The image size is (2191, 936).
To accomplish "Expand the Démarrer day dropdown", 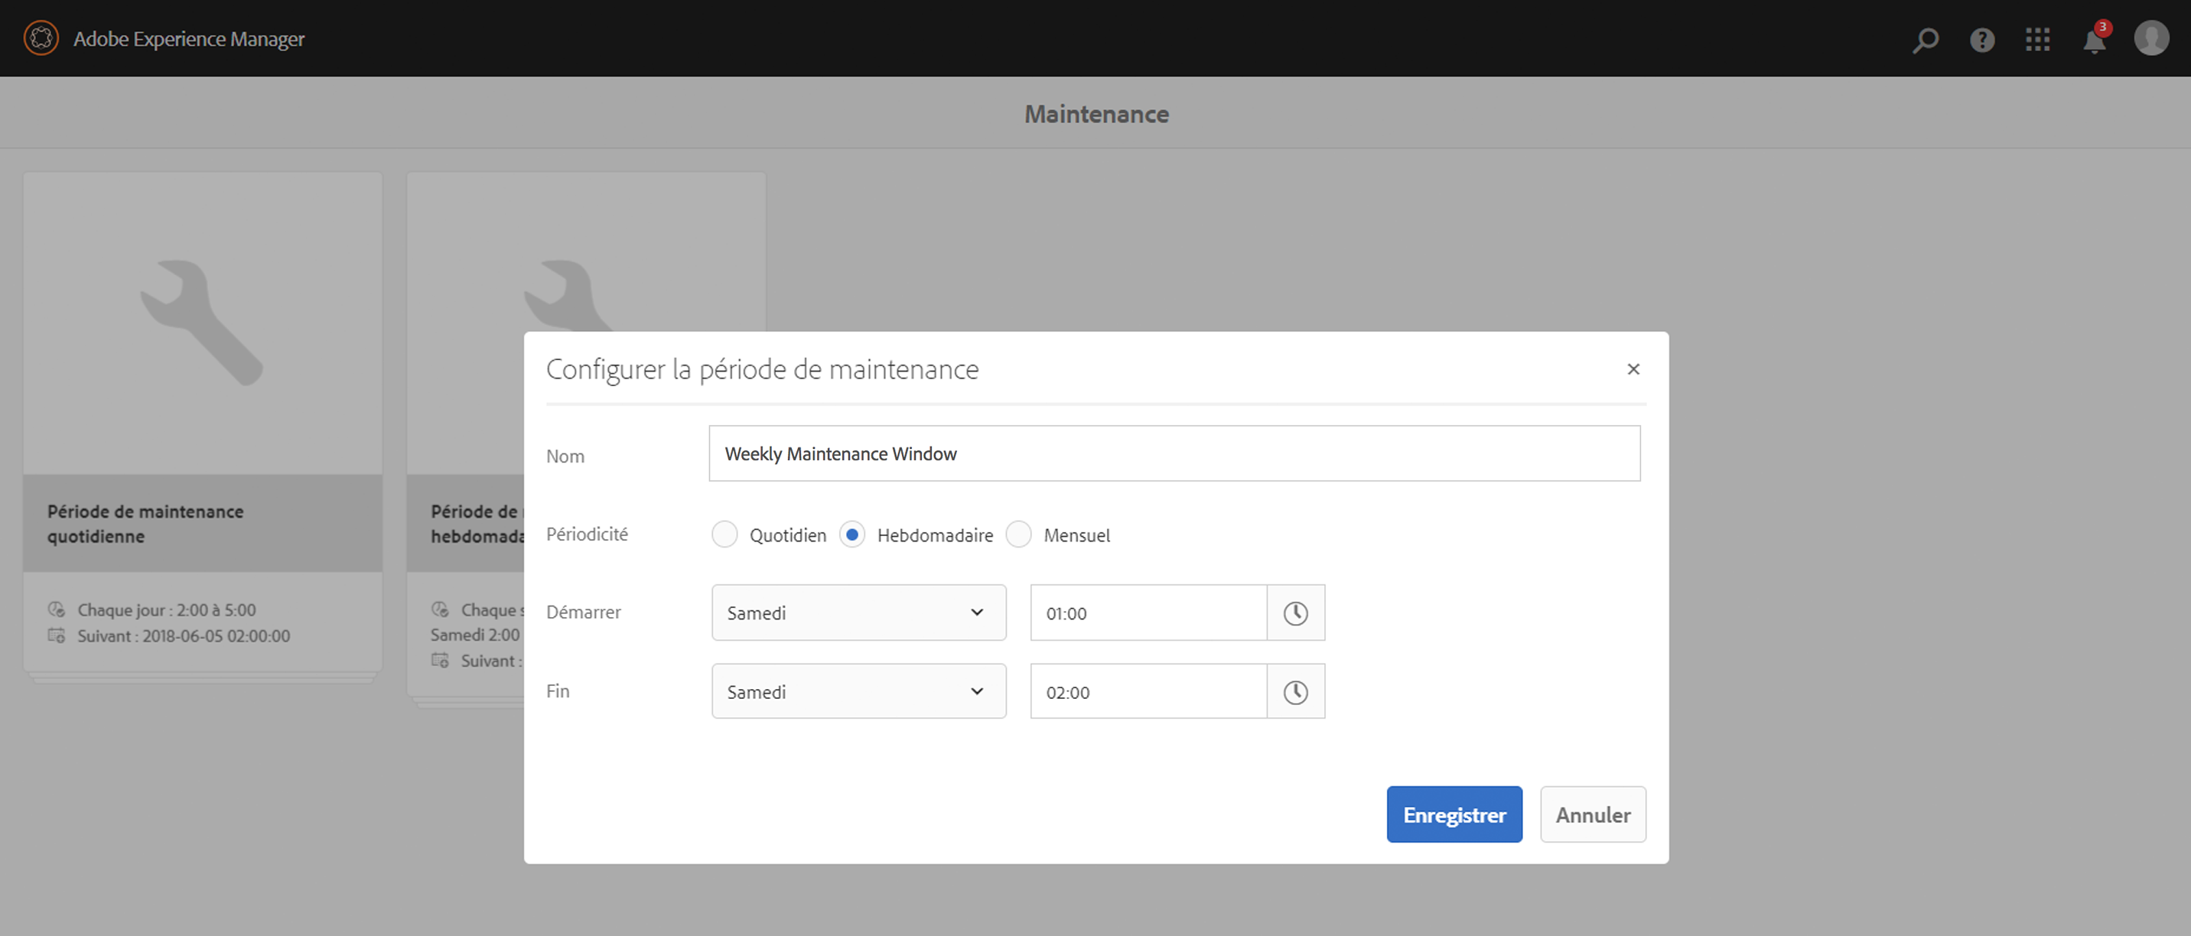I will [x=858, y=613].
